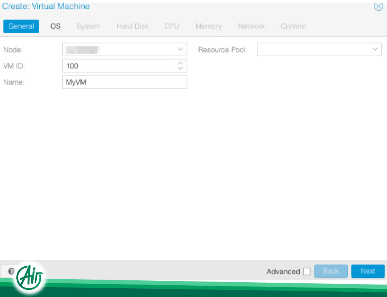Viewport: 387px width, 297px height.
Task: Click the 'Name:' label
Action: point(14,82)
